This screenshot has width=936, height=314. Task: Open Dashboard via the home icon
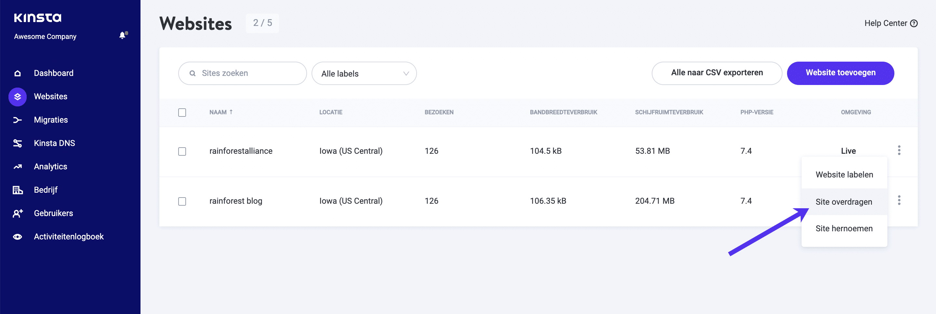[18, 73]
